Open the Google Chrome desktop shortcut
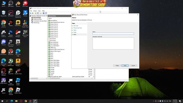Image resolution: width=183 pixels, height=103 pixels. click(x=4, y=24)
